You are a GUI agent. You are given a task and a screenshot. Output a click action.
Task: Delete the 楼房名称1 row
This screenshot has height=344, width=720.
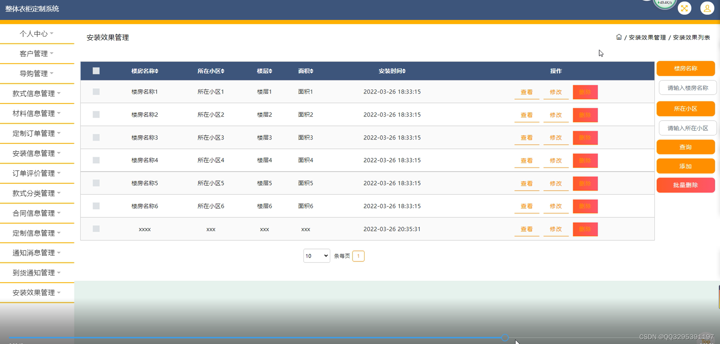pyautogui.click(x=585, y=92)
